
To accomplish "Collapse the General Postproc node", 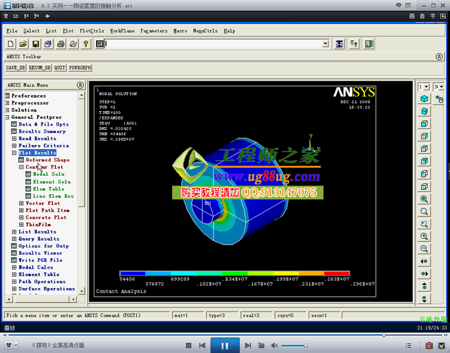I will (x=7, y=117).
